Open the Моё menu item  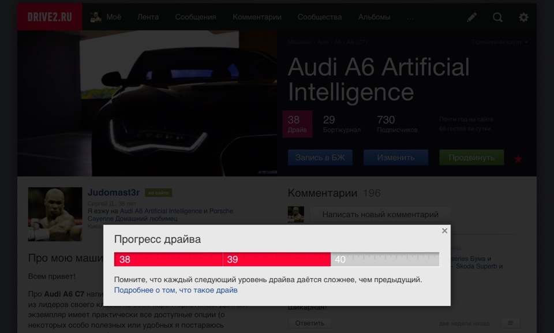[x=114, y=17]
